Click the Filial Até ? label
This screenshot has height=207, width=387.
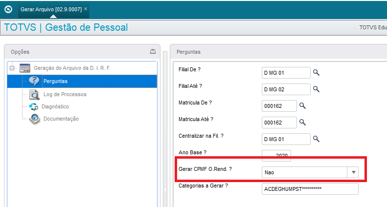pos(190,86)
